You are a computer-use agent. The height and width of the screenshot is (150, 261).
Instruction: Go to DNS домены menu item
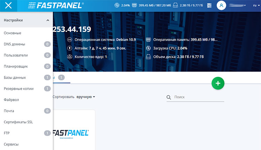(14, 44)
